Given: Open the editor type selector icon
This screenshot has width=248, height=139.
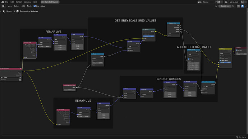Looking at the screenshot, I should pyautogui.click(x=4, y=6).
